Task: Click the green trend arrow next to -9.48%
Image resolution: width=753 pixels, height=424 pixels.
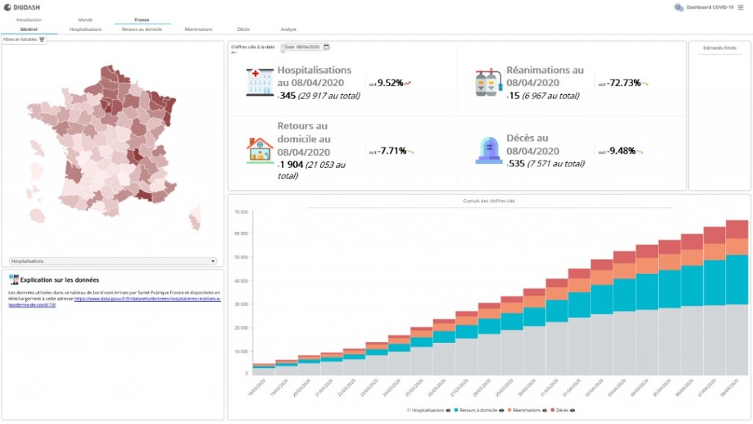Action: [640, 152]
